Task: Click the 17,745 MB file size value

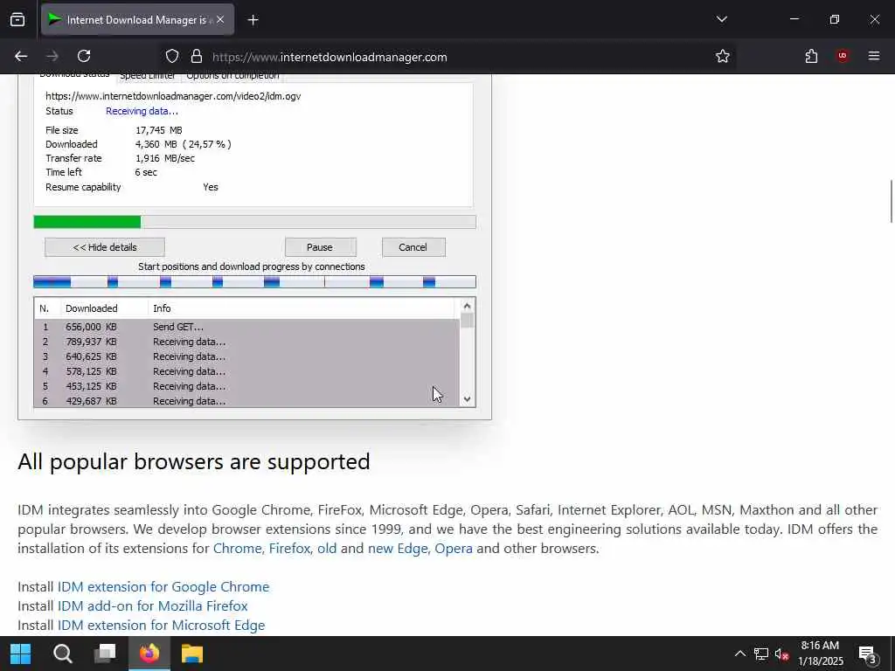Action: pyautogui.click(x=159, y=130)
